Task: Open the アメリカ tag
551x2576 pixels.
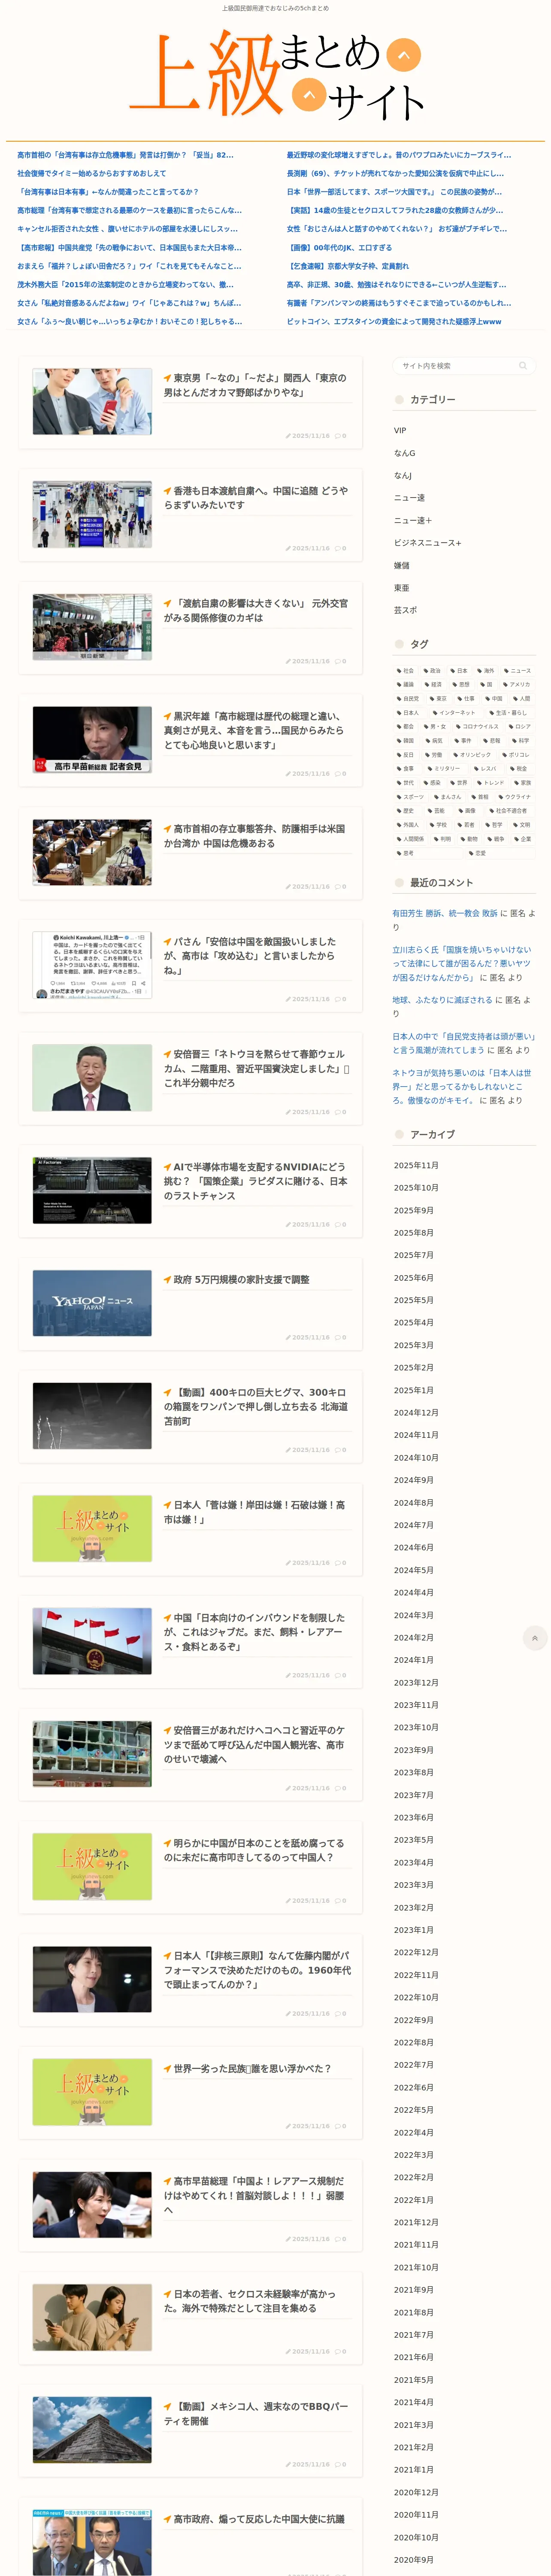Action: coord(517,685)
